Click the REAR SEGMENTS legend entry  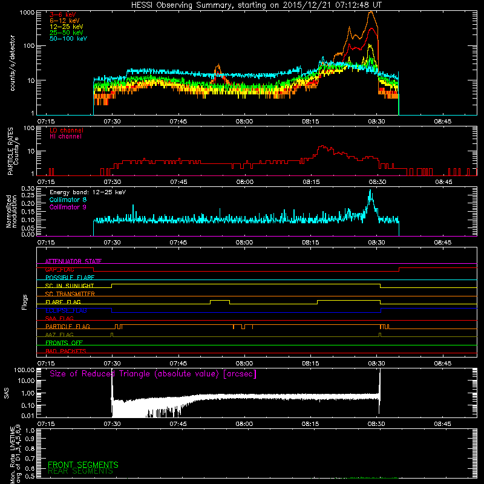click(80, 471)
